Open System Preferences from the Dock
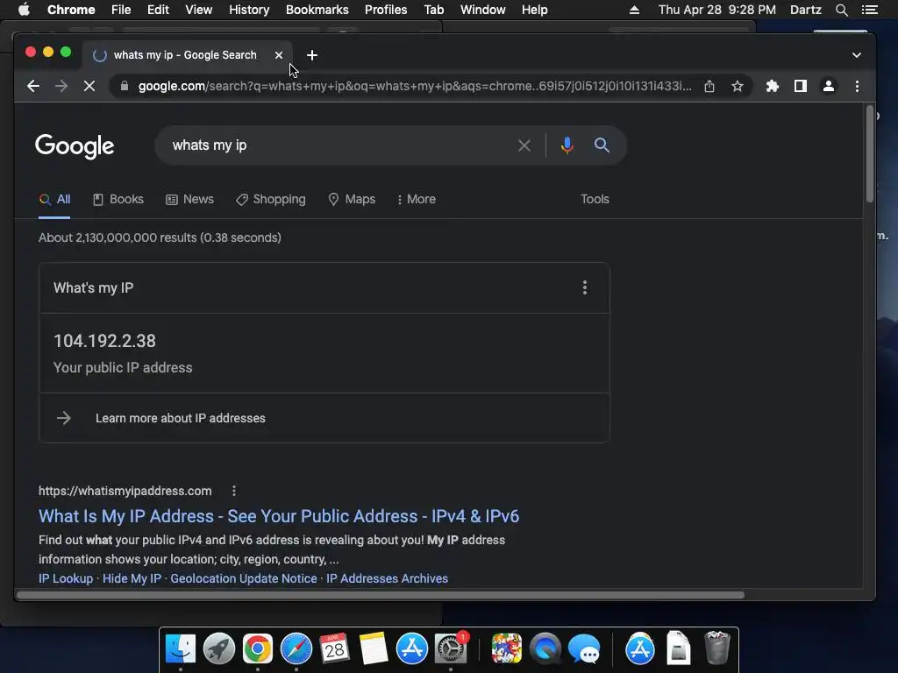The image size is (898, 673). pyautogui.click(x=451, y=648)
